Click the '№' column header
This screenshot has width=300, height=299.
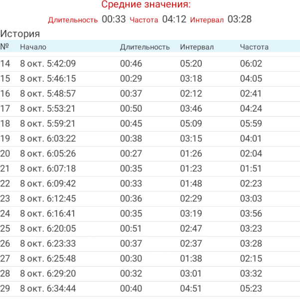(x=4, y=46)
